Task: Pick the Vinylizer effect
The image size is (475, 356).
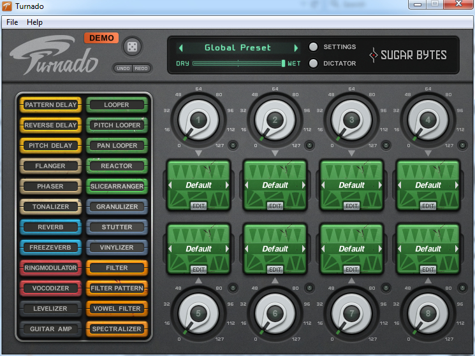Action: point(117,247)
